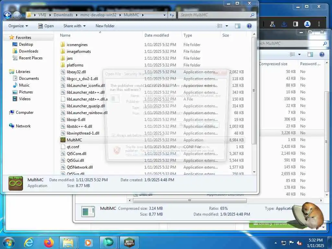Select the Qt5Core.dll file
Viewport: 332px width, 249px height.
point(77,153)
